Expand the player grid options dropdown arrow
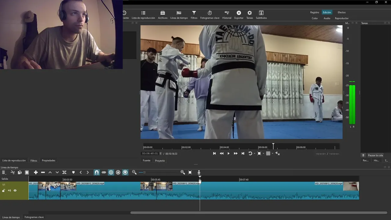The height and width of the screenshot is (220, 391). 272,154
